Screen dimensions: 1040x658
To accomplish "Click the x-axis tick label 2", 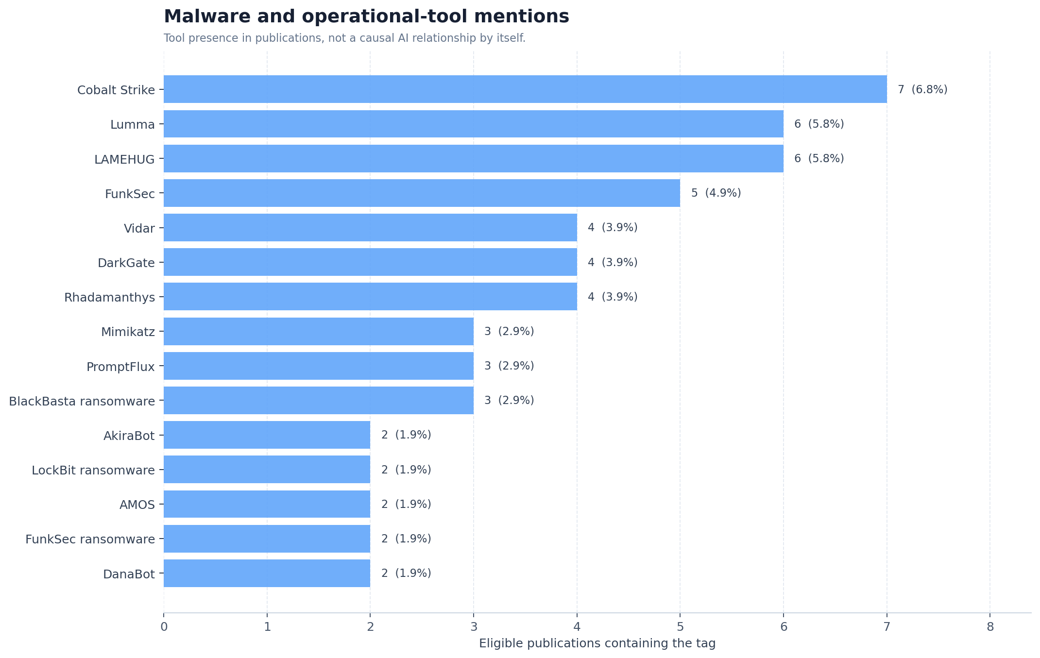I will (370, 627).
